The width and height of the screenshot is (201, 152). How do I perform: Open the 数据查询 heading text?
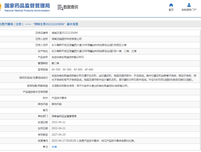coord(71,7)
